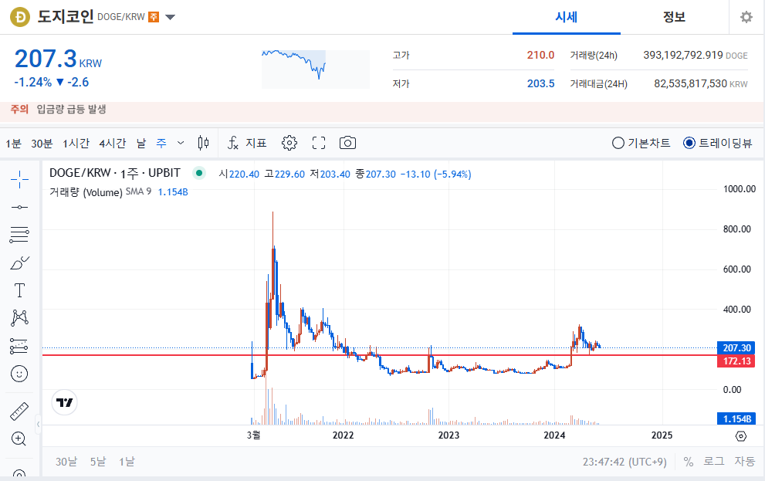Set interval to 4시간

click(113, 143)
